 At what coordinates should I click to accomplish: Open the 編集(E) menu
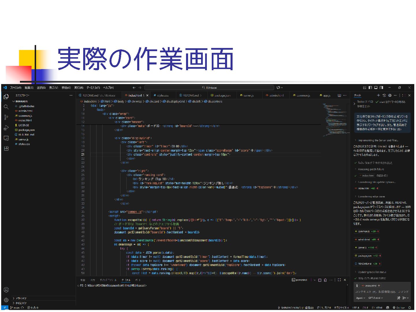tap(29, 88)
